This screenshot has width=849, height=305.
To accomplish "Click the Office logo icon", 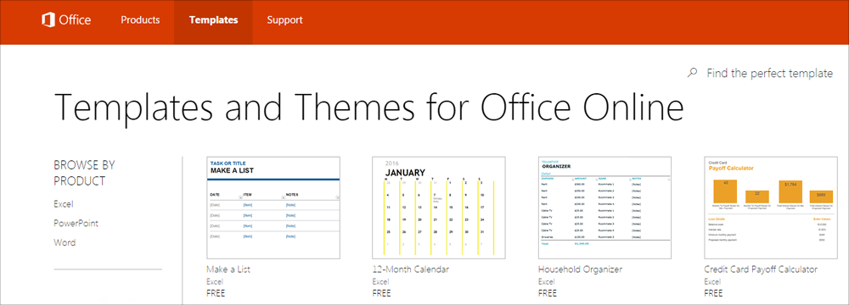I will pyautogui.click(x=48, y=20).
